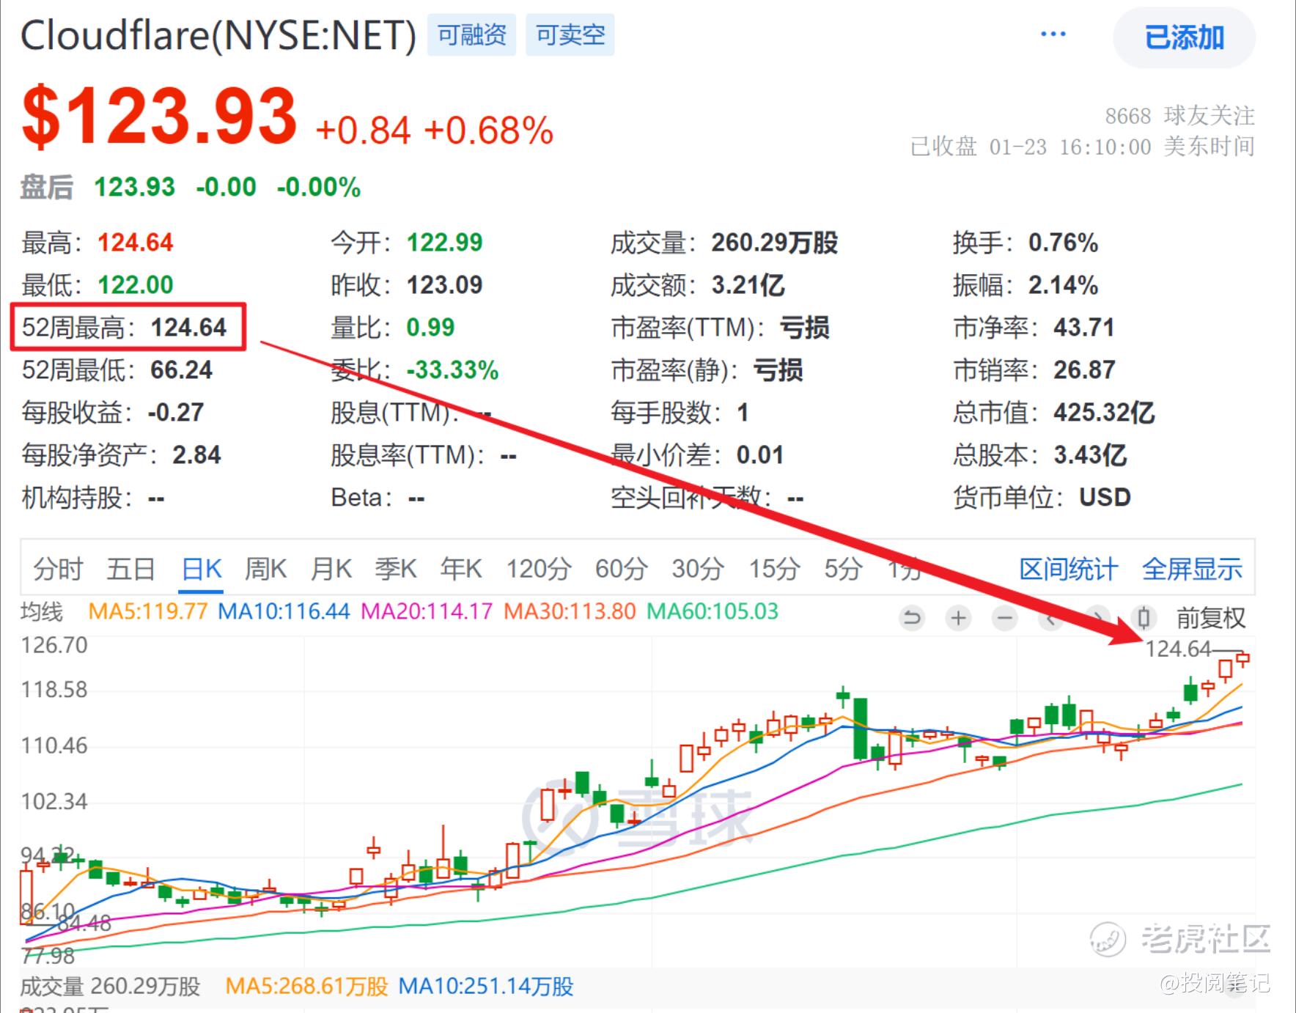The image size is (1296, 1013).
Task: Click 全屏显示 to view fullscreen
Action: point(1193,569)
